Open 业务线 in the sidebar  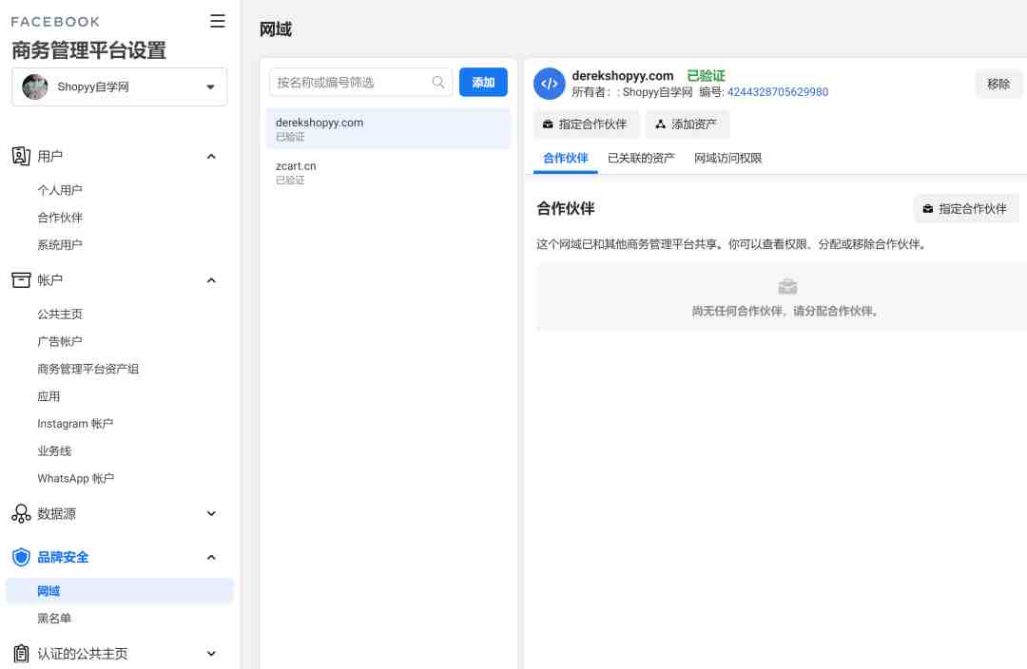tap(54, 451)
